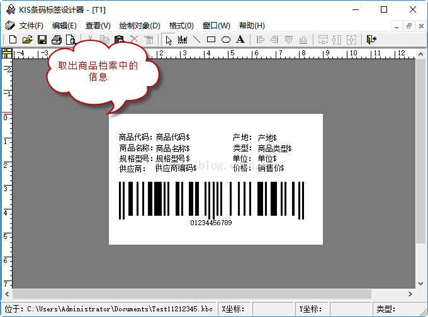Screen dimensions: 428x317
Task: Make objects same size
Action: click(x=352, y=40)
